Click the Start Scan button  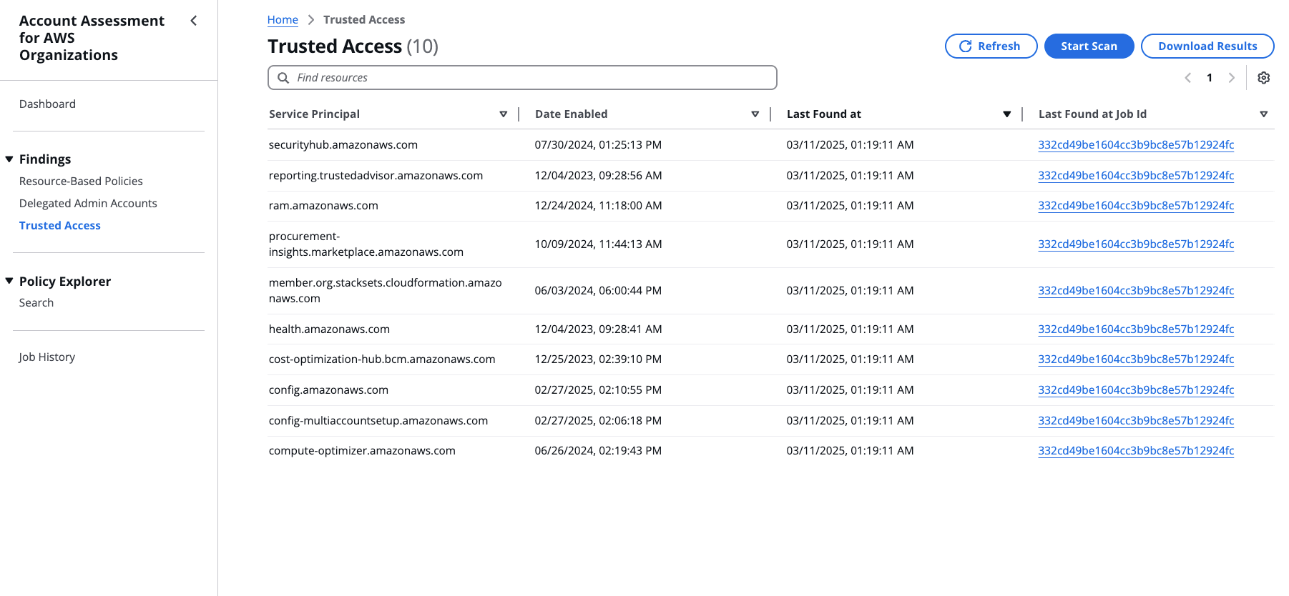point(1089,46)
